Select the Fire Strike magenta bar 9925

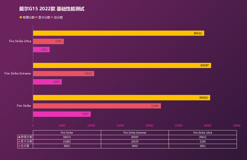pos(62,114)
